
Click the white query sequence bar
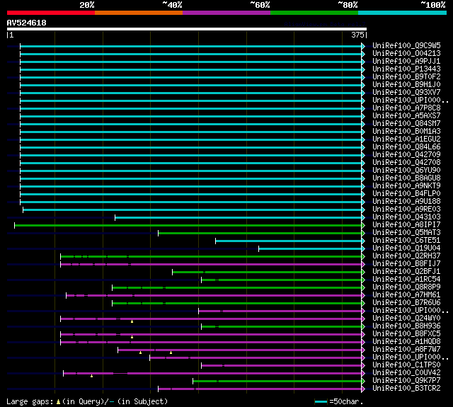(x=187, y=29)
